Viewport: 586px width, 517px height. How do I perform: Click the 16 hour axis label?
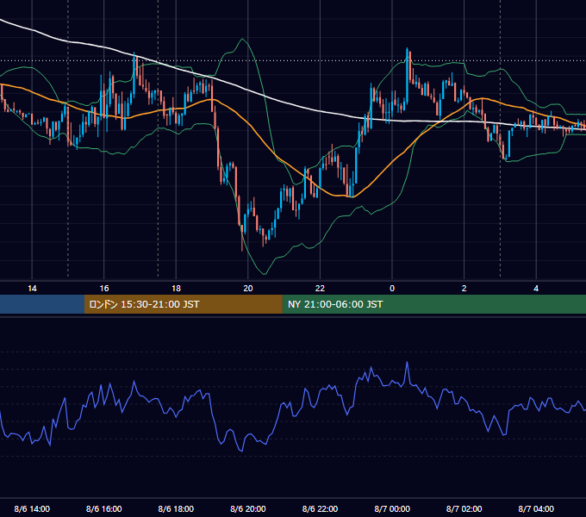coord(104,289)
